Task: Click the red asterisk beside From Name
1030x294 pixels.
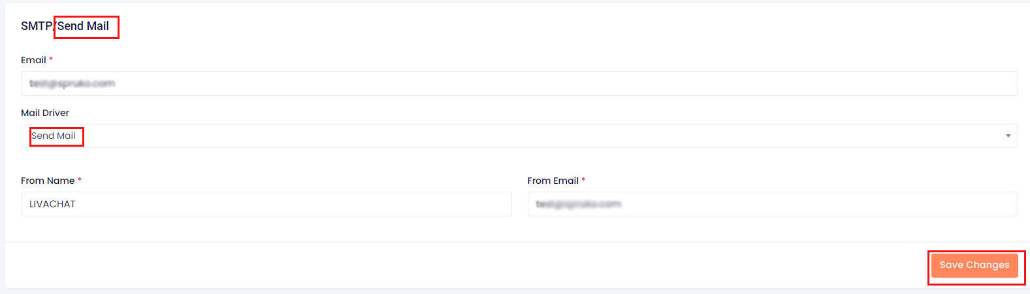Action: tap(80, 180)
